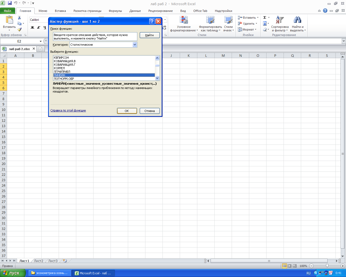This screenshot has height=277, width=346.
Task: Click the Save icon in quick access toolbar
Action: coord(10,3)
